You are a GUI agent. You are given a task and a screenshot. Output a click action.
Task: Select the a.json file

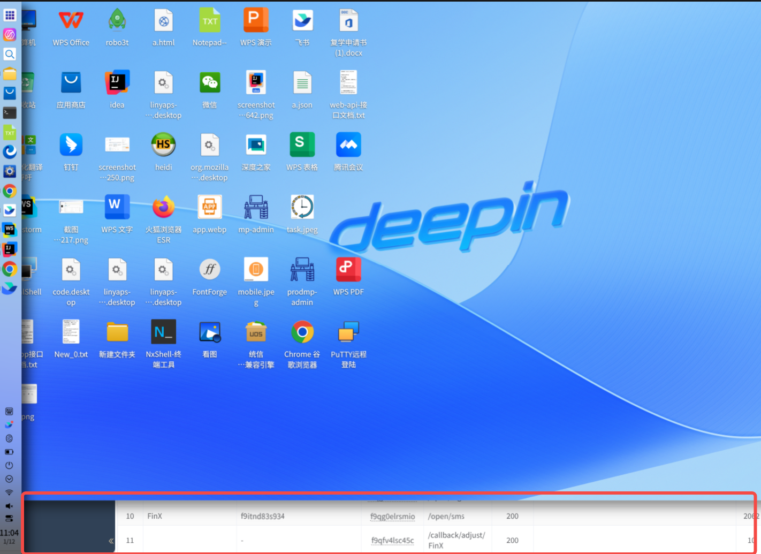click(x=302, y=90)
